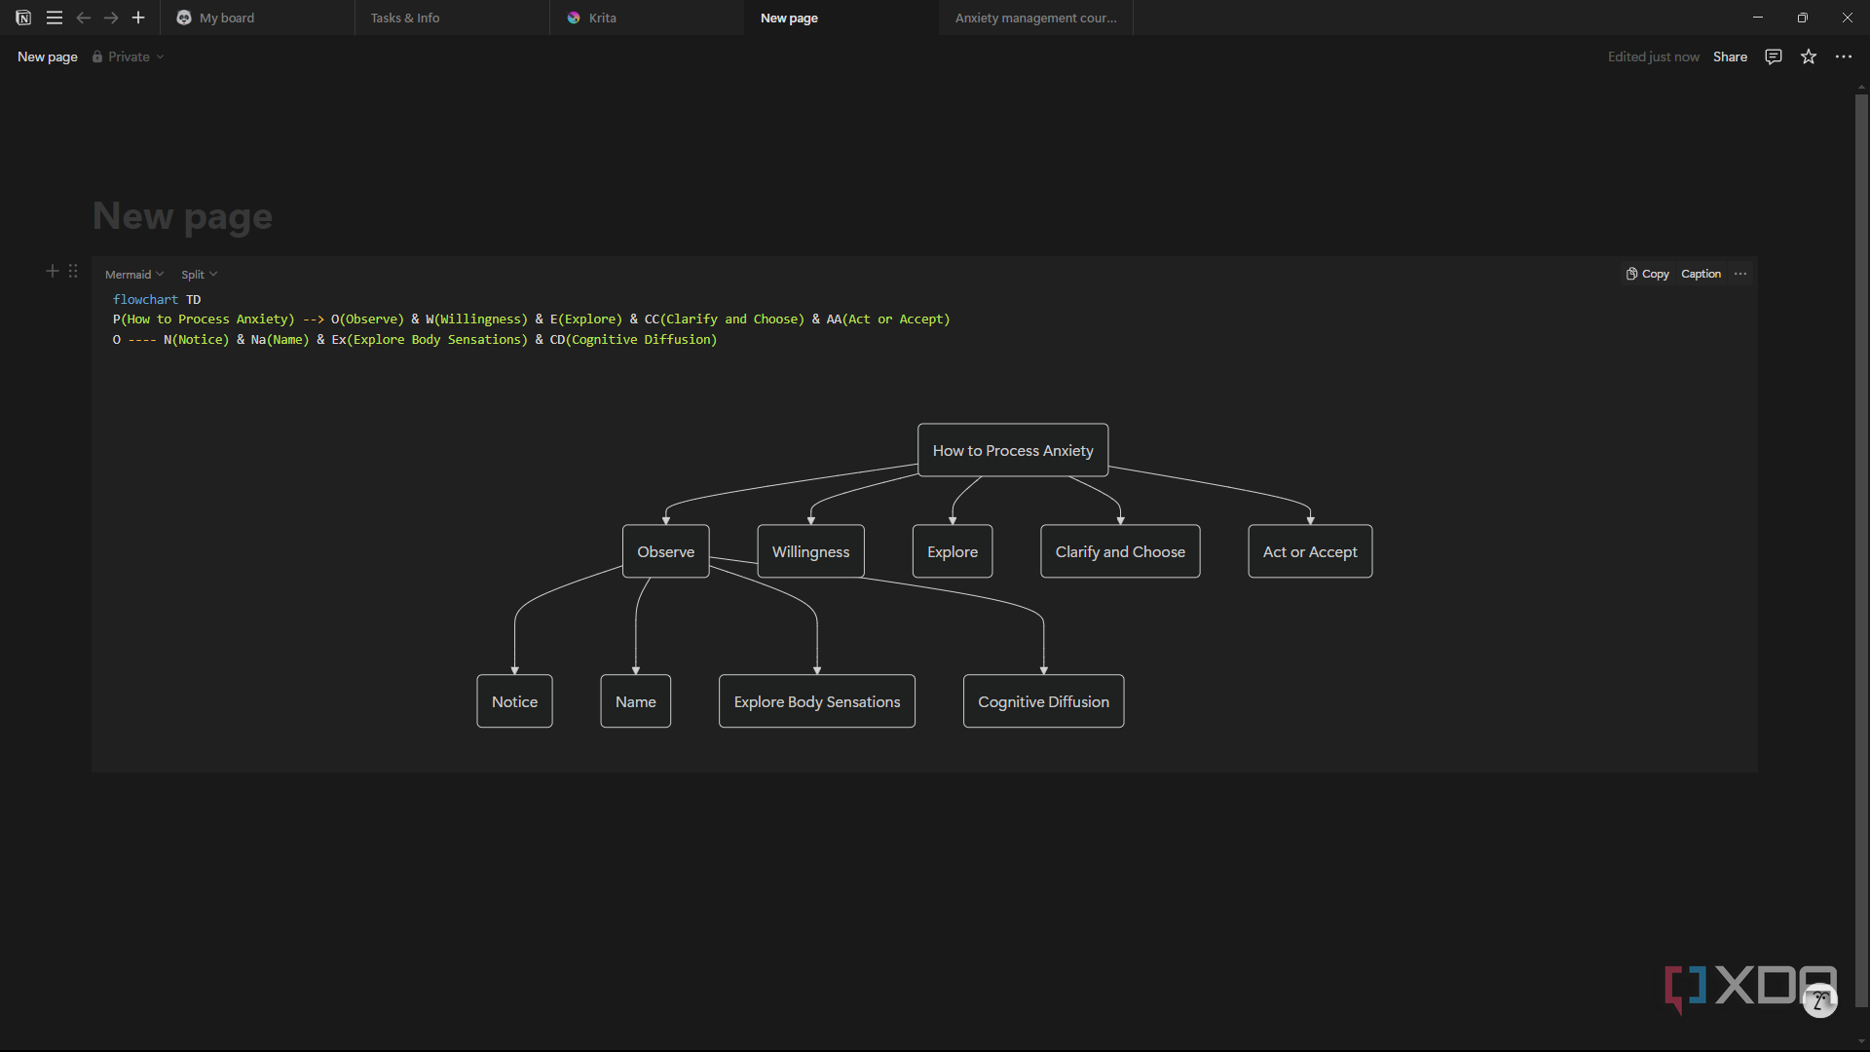This screenshot has height=1052, width=1870.
Task: Copy the code block contents
Action: point(1647,274)
